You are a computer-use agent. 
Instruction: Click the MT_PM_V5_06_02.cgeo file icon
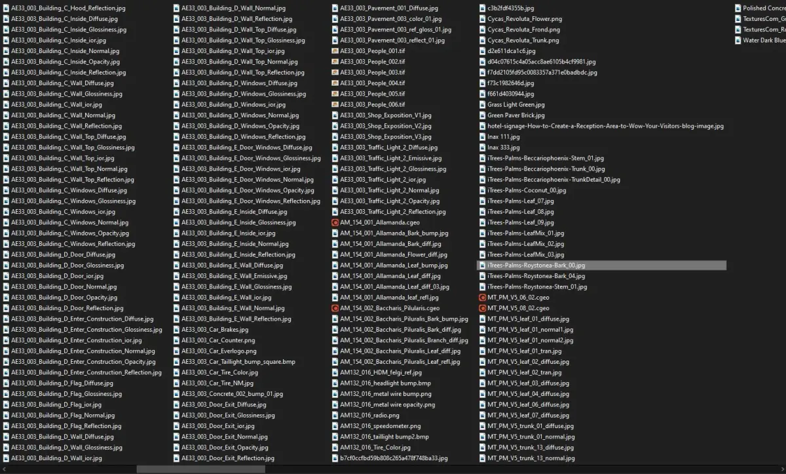(482, 298)
